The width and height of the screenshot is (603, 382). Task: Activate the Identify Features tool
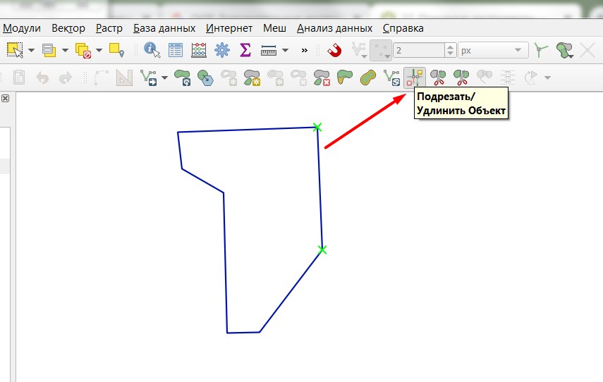tap(152, 50)
